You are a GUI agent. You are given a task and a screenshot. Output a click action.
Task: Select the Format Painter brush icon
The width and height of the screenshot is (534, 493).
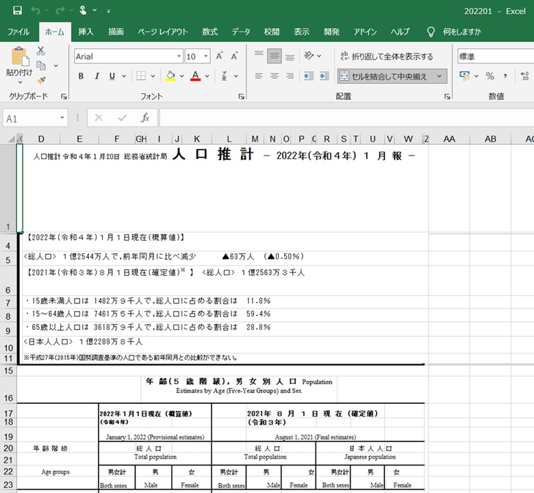(41, 80)
